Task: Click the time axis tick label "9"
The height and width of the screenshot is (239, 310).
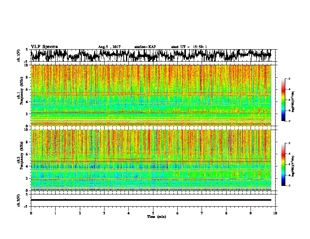Action: pyautogui.click(x=251, y=213)
